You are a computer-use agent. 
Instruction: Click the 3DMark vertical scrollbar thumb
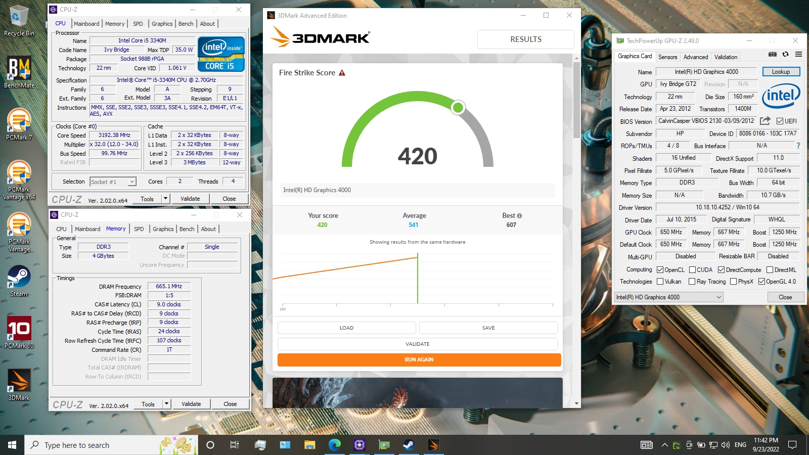point(576,100)
